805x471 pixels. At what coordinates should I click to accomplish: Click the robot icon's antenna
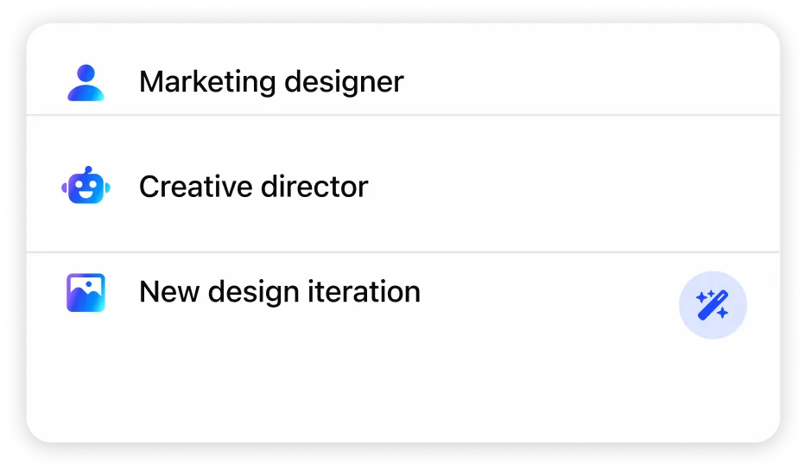coord(88,170)
